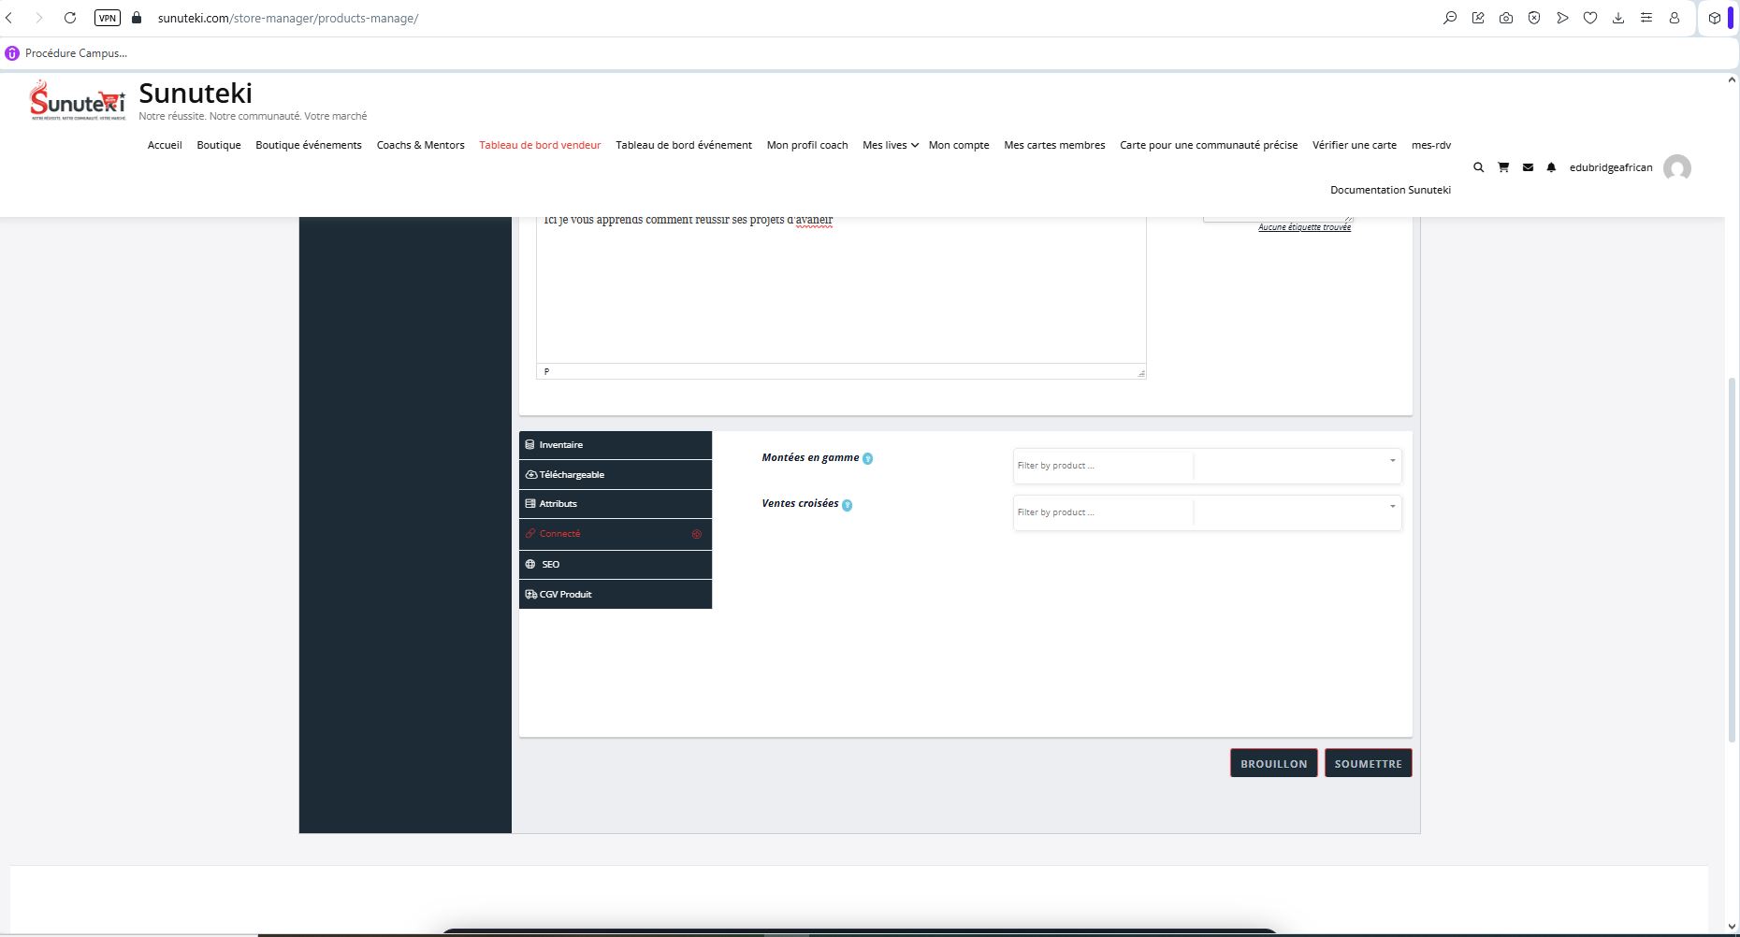The width and height of the screenshot is (1740, 937).
Task: Click the browser snapshot camera icon
Action: (1506, 18)
